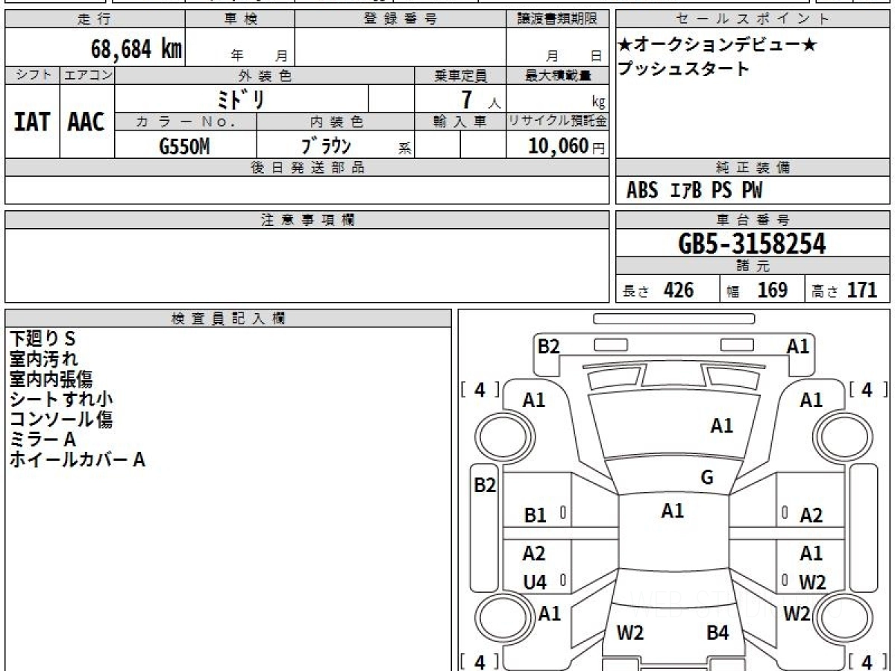Select the inspector note ミラーA

click(x=43, y=440)
